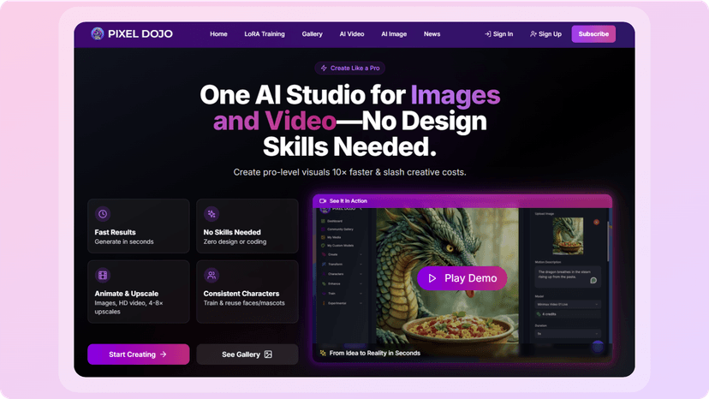Click the film icon above Animate & Upscale
Viewport: 709px width, 399px height.
103,275
